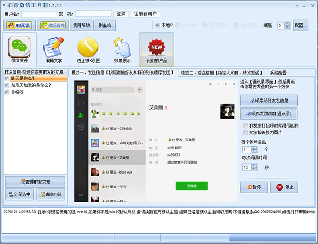Enable 群发或打招呼时候附带昵称 checkbox
This screenshot has height=244, width=318.
point(245,126)
